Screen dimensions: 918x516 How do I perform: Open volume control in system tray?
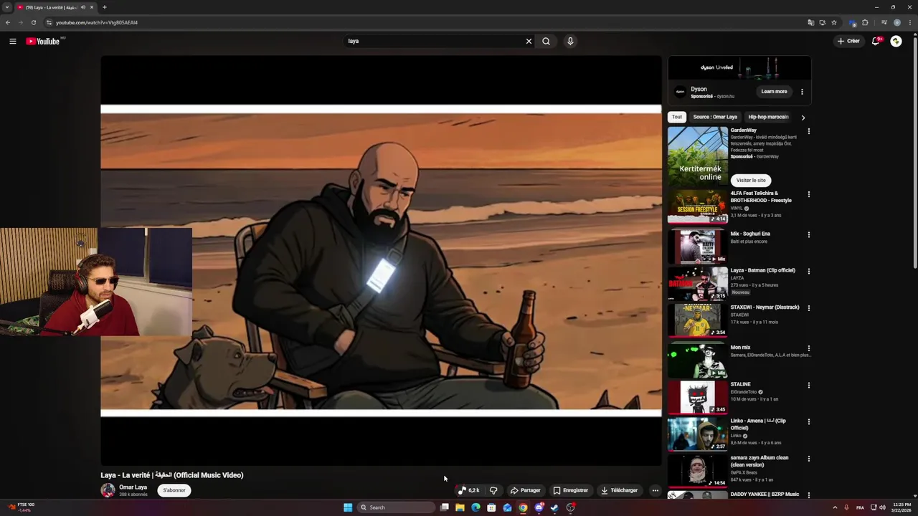point(882,507)
